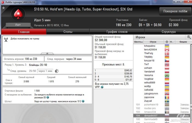Click the 'Осталось игроков: 190 из 230' box

23,59
